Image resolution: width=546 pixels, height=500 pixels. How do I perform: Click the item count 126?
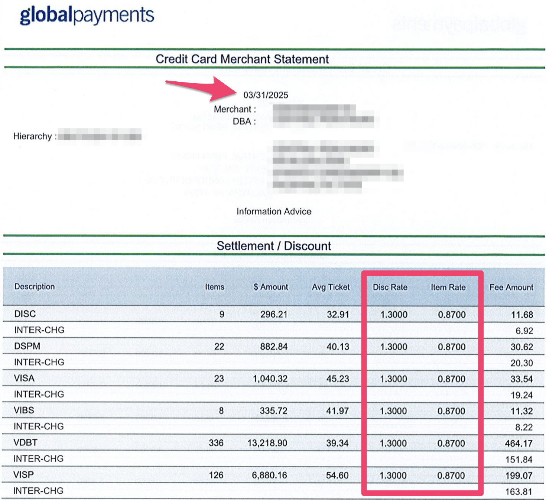pyautogui.click(x=216, y=475)
